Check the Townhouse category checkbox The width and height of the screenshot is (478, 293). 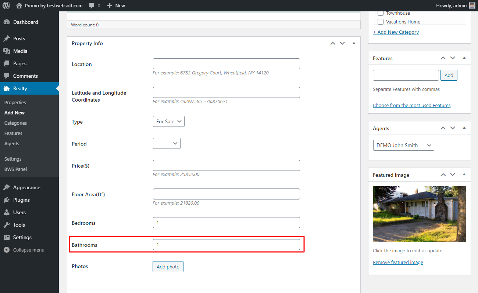coord(381,13)
